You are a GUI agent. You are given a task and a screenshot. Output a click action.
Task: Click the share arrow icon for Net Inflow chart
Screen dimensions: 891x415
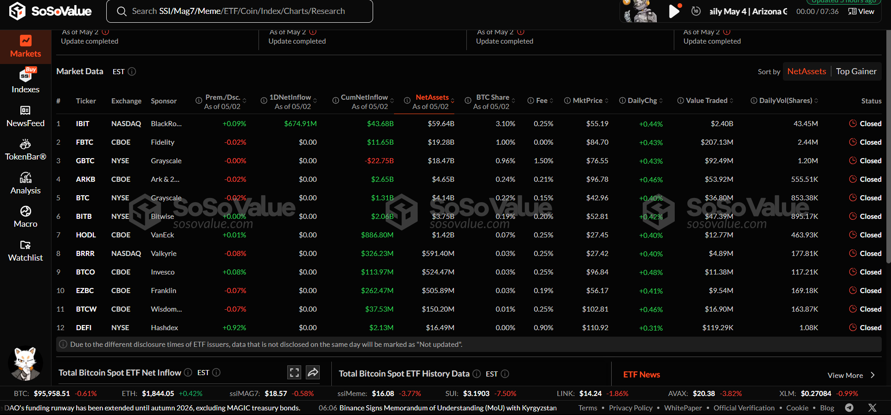[313, 372]
